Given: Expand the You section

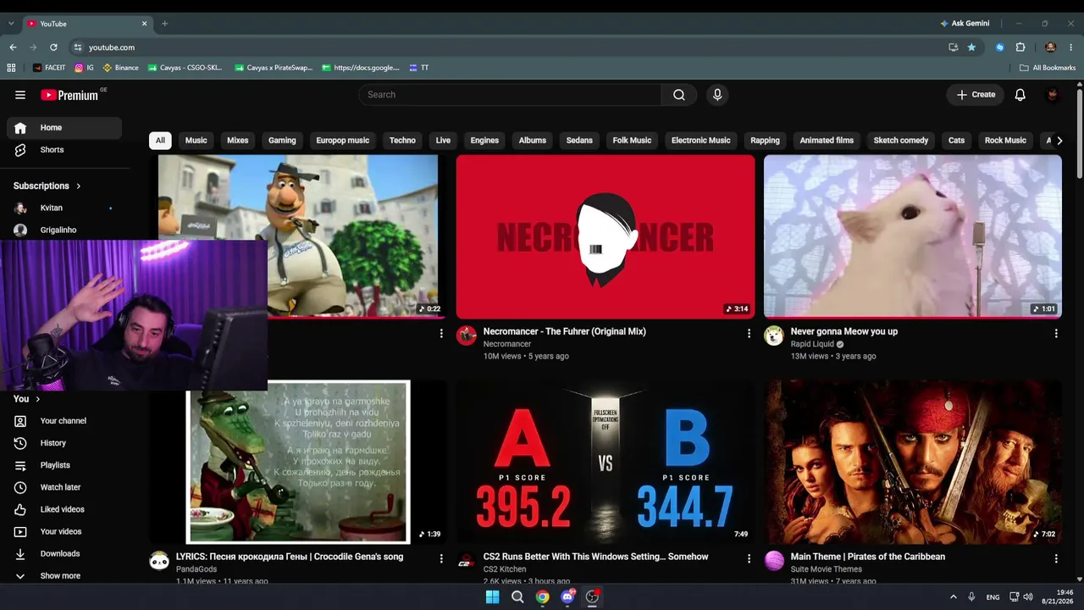Looking at the screenshot, I should (27, 399).
